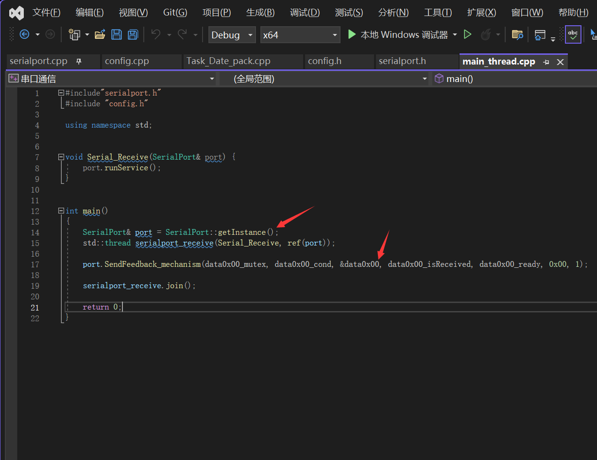
Task: Click the pin icon on main_thread.cpp tab
Action: tap(546, 62)
